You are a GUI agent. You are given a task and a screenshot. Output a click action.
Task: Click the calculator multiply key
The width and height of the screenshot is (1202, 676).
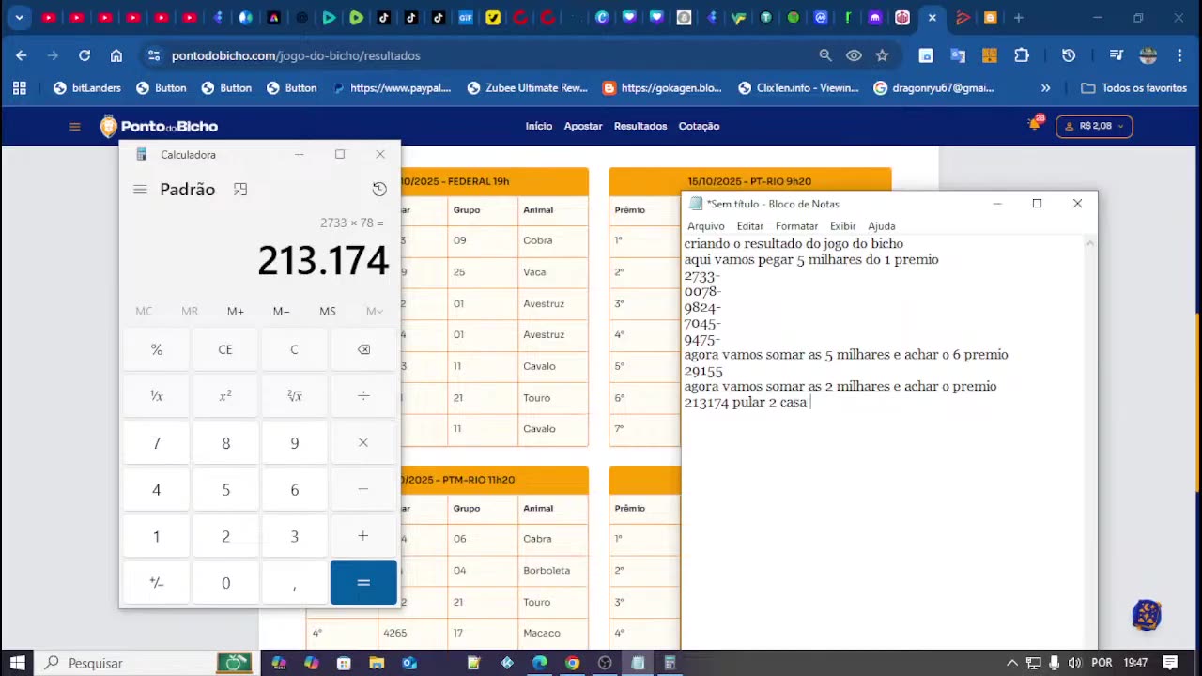pyautogui.click(x=363, y=442)
